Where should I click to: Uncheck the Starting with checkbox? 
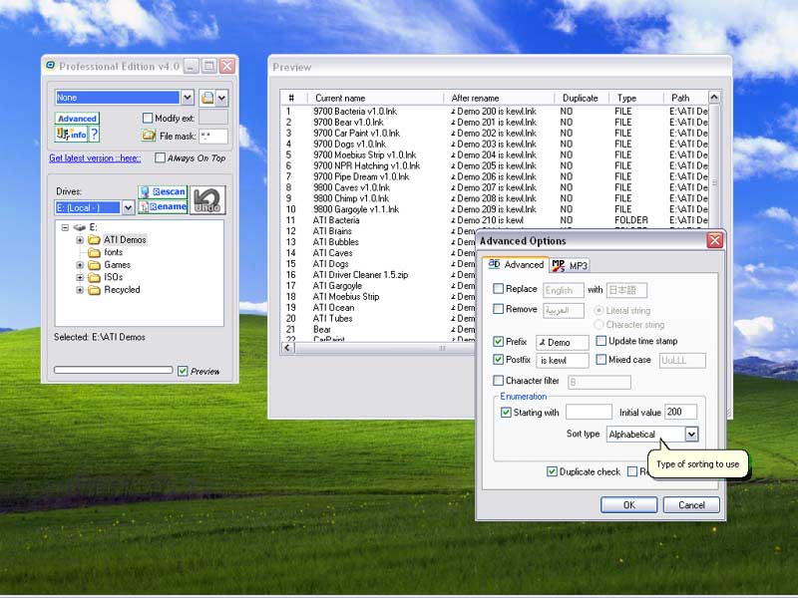pyautogui.click(x=506, y=413)
